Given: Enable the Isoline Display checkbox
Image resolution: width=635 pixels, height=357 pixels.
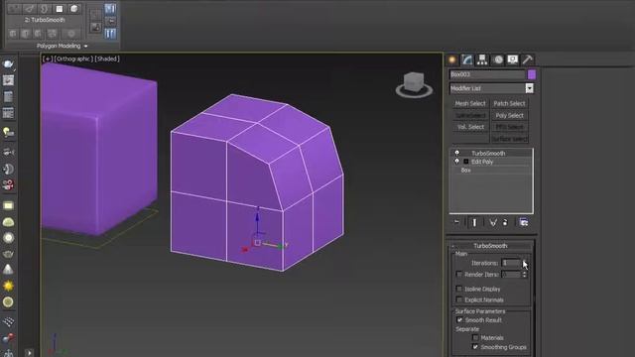Looking at the screenshot, I should pyautogui.click(x=459, y=289).
